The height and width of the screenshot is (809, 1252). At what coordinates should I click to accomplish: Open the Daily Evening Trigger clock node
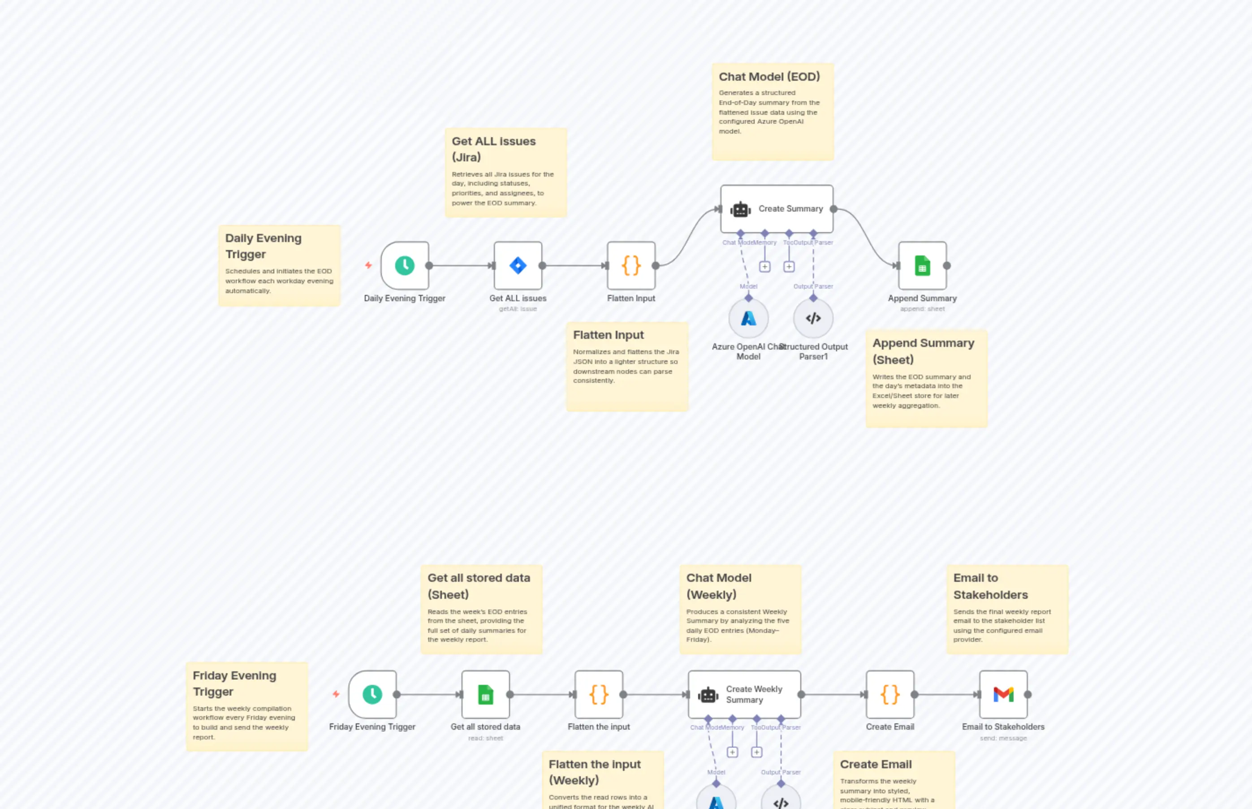(x=405, y=265)
